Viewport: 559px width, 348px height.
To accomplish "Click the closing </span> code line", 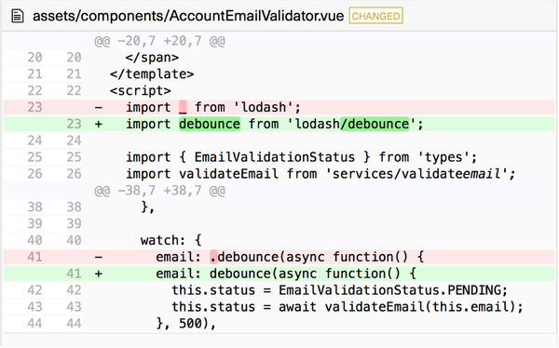I will [x=152, y=58].
